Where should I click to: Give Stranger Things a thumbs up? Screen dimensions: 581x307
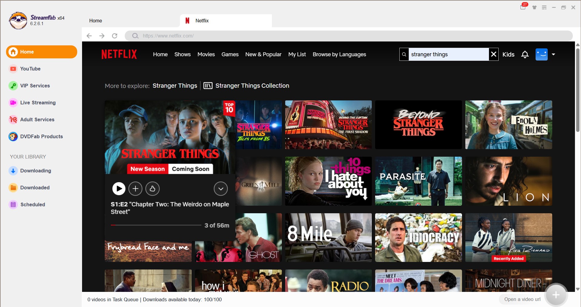pyautogui.click(x=153, y=189)
